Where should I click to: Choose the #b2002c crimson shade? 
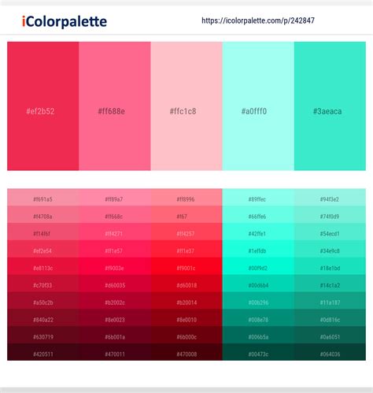(x=115, y=301)
